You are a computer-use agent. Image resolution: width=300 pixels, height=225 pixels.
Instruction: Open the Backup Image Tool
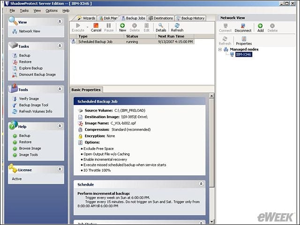point(33,105)
